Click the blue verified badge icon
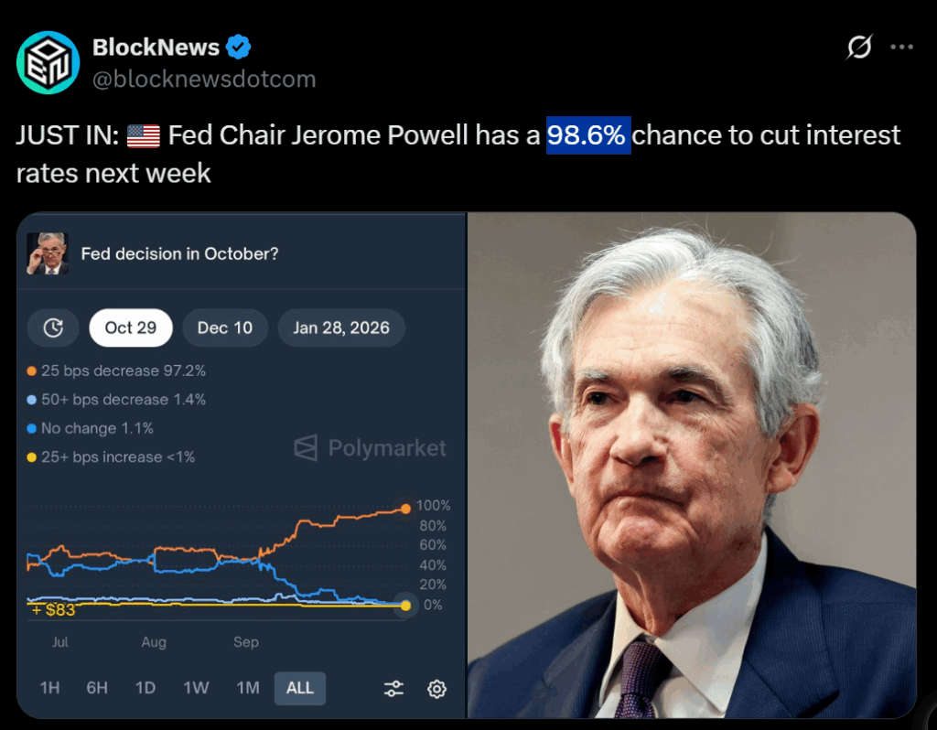 click(240, 47)
